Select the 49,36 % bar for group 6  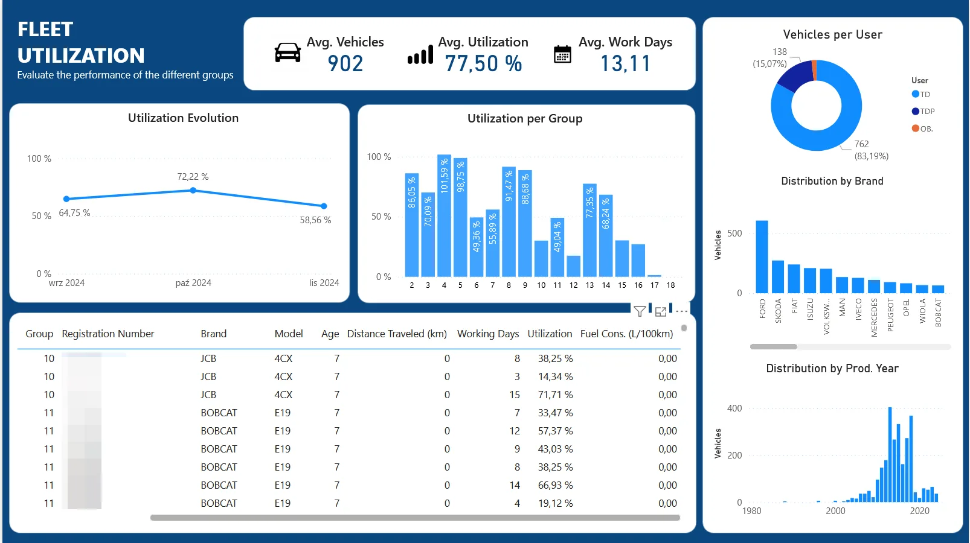[477, 247]
